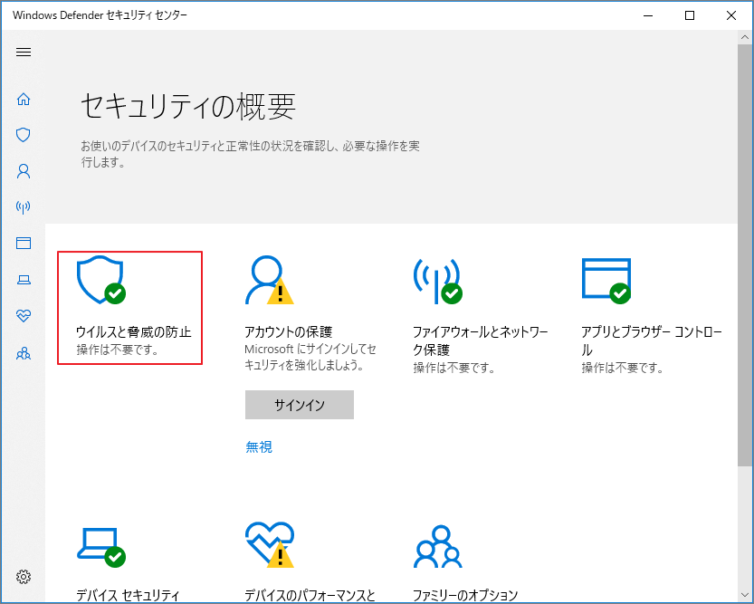Open the デバイスのパフォーマンスと title
This screenshot has height=604, width=754.
[x=310, y=595]
